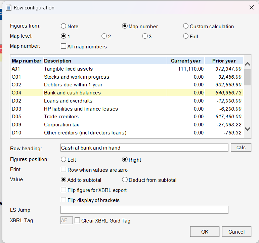
Task: Click prior year value -6,200.00
Action: coord(230,109)
